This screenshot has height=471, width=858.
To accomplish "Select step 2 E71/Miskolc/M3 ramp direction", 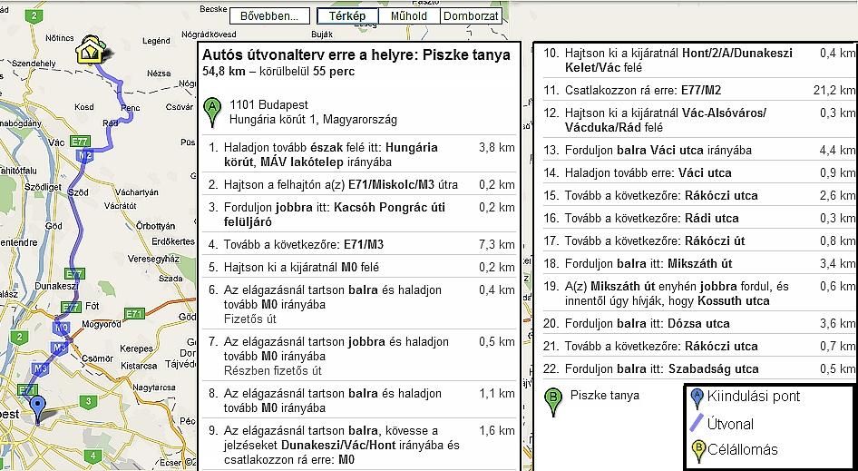I will (359, 184).
